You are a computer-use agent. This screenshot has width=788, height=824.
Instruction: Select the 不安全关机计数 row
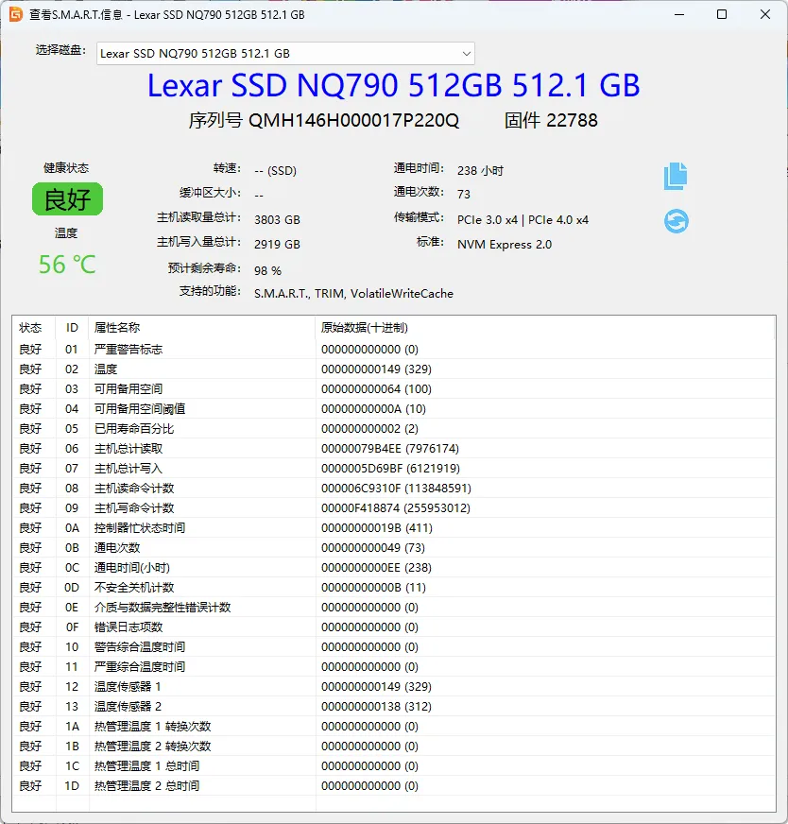[x=394, y=588]
